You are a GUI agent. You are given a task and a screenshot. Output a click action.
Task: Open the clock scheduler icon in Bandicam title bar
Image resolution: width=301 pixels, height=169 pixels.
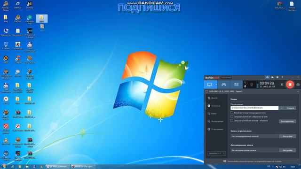277,77
